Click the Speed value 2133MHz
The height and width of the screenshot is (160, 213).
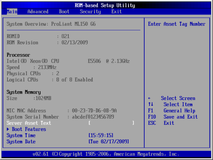pos(47,67)
